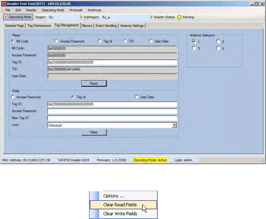266x219 pixels.
Task: Click Toll RFID Reader 6204 status text
Action: click(x=73, y=160)
